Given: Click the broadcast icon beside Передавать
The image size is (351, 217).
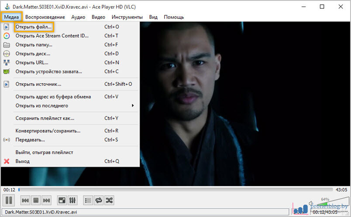Looking at the screenshot, I should coord(7,140).
